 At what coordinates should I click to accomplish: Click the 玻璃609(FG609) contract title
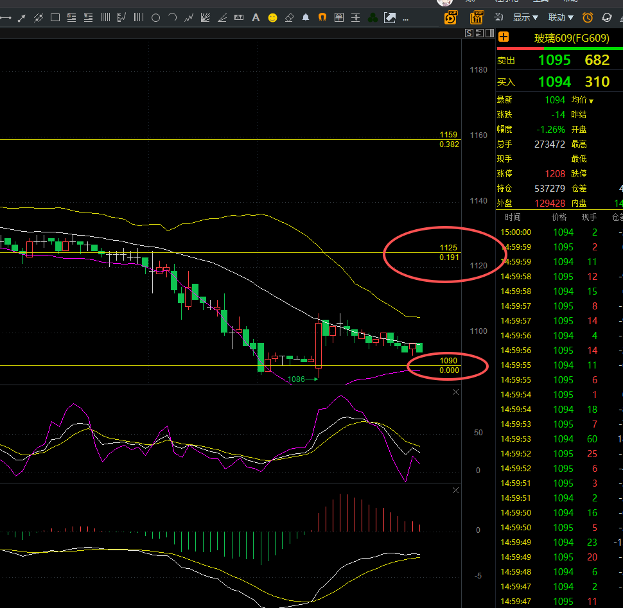click(572, 38)
